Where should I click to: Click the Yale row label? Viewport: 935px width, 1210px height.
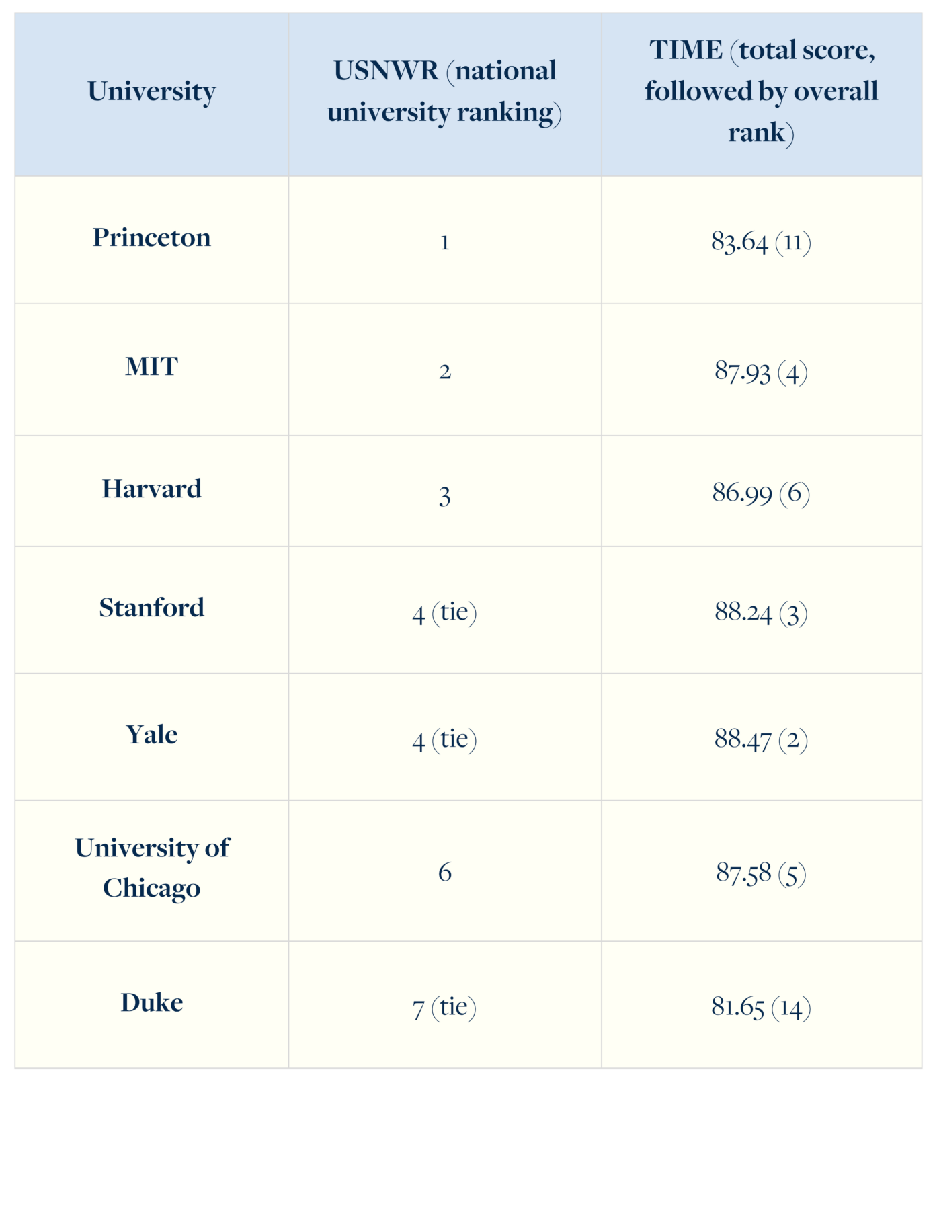pyautogui.click(x=152, y=735)
